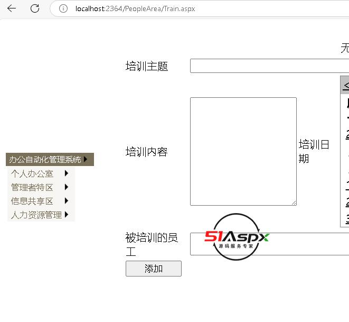Screen dimensions: 349x322
Task: Grab the 培训内容 textarea resize handle
Action: pyautogui.click(x=294, y=203)
